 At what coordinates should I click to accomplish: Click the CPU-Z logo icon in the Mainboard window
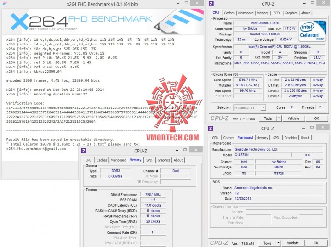click(211, 129)
